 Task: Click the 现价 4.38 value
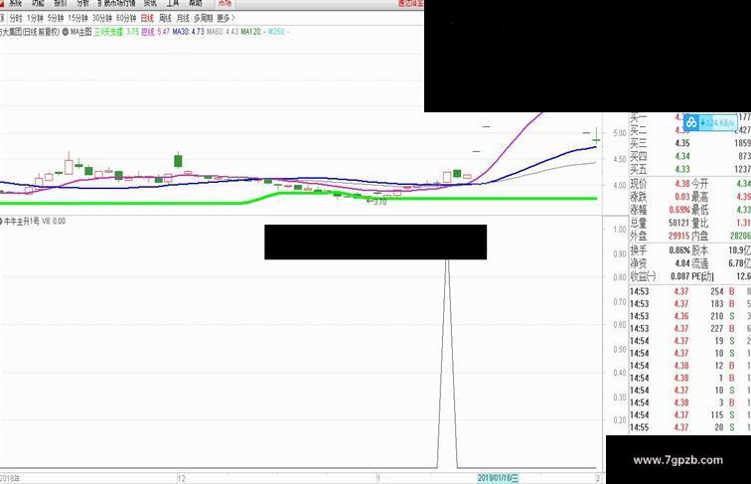point(682,184)
